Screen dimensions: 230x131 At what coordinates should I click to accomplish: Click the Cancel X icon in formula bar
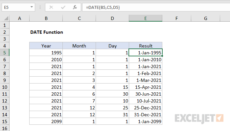point(51,7)
